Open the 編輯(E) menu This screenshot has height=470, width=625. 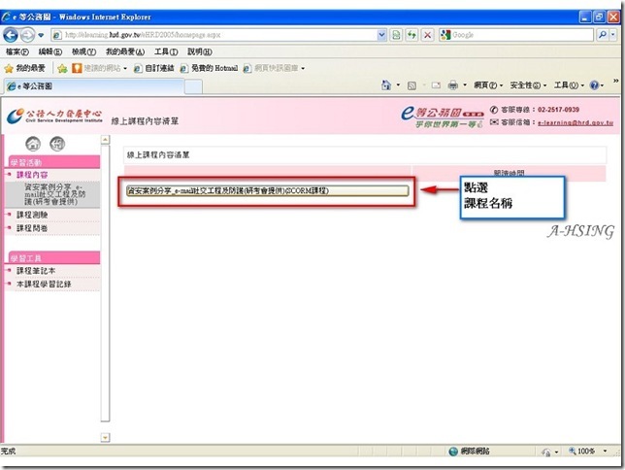(50, 51)
